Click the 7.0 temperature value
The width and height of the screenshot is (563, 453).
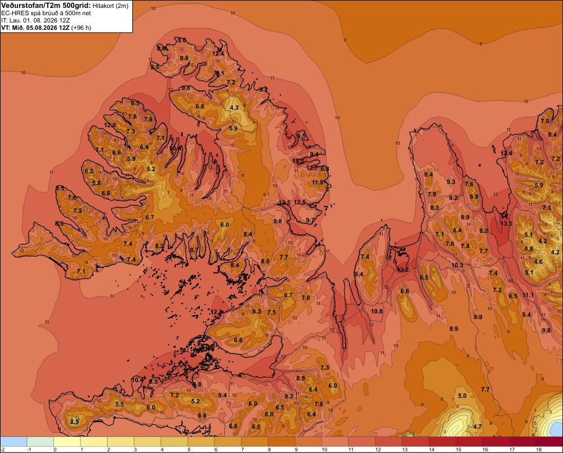tap(545, 121)
